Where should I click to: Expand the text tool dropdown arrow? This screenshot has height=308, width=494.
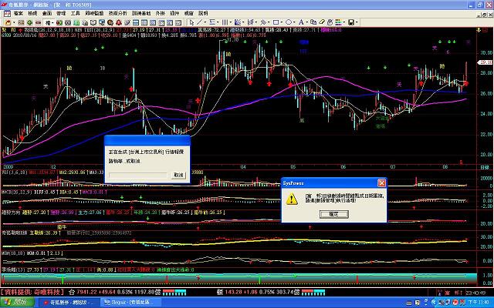point(306,22)
